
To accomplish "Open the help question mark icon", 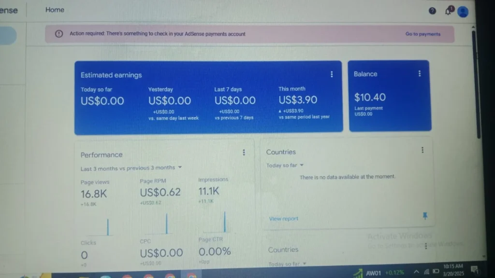I will click(x=432, y=11).
